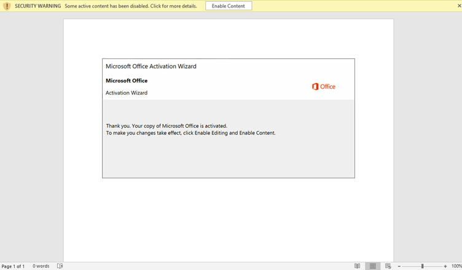Click the SECURITY WARNING label
462x270 pixels.
click(37, 6)
